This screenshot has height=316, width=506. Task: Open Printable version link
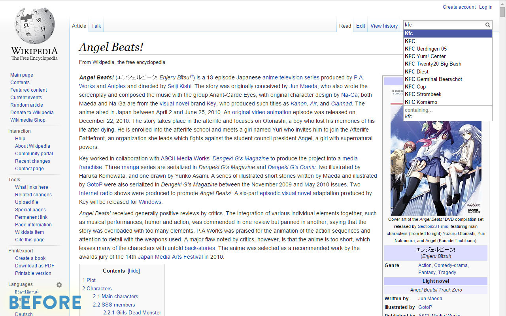[x=33, y=273]
